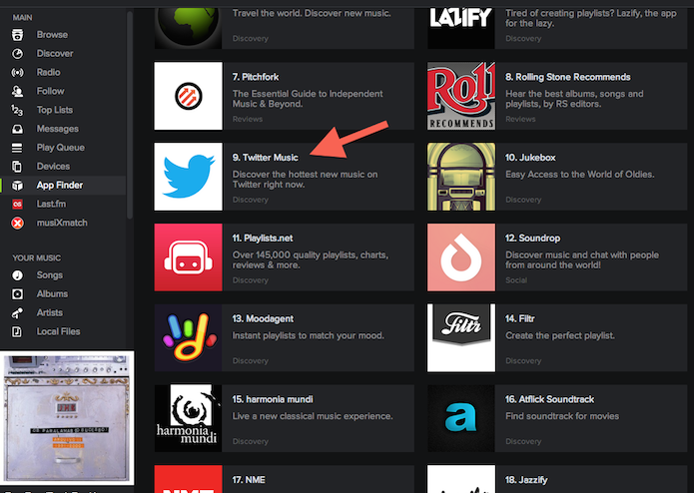694x493 pixels.
Task: Click the Artists microphone icon
Action: (17, 313)
